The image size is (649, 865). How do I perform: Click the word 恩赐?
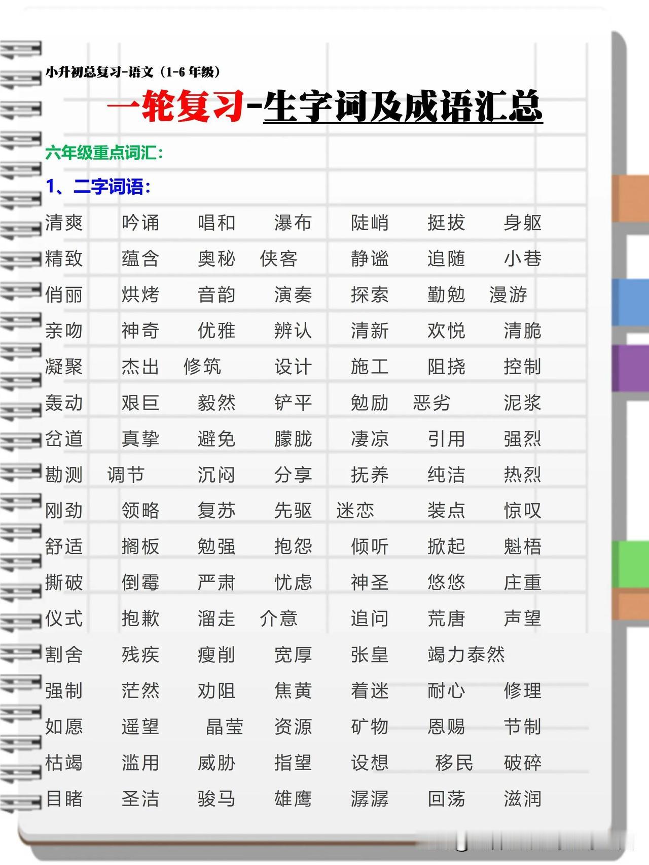(x=446, y=727)
